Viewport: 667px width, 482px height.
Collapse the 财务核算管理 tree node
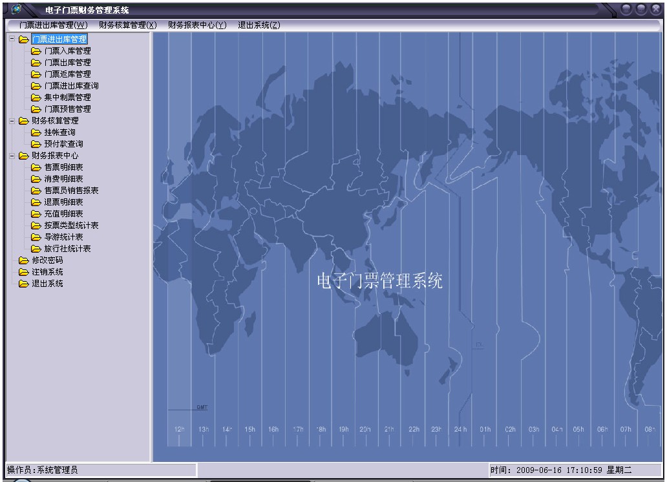12,121
